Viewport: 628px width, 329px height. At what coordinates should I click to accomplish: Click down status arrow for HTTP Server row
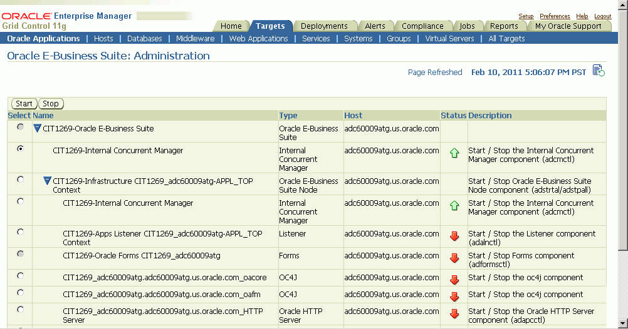coord(454,313)
